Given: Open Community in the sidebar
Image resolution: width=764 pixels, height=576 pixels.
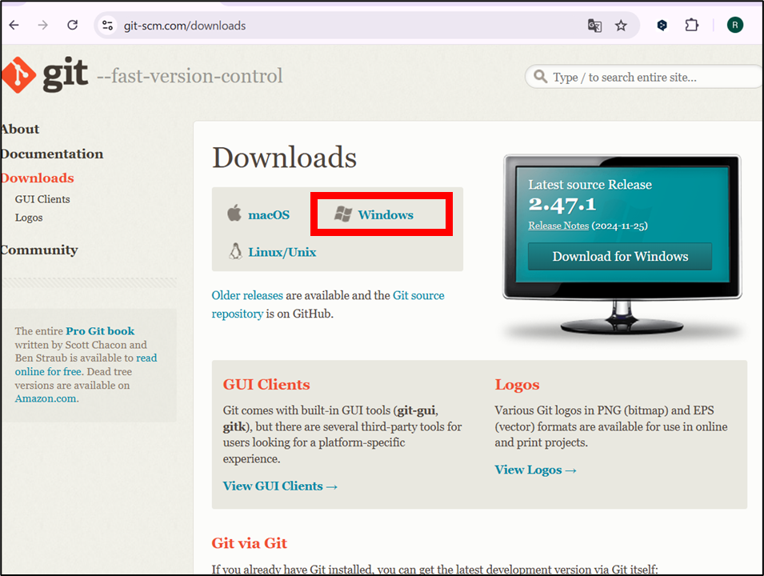Looking at the screenshot, I should click(x=39, y=250).
